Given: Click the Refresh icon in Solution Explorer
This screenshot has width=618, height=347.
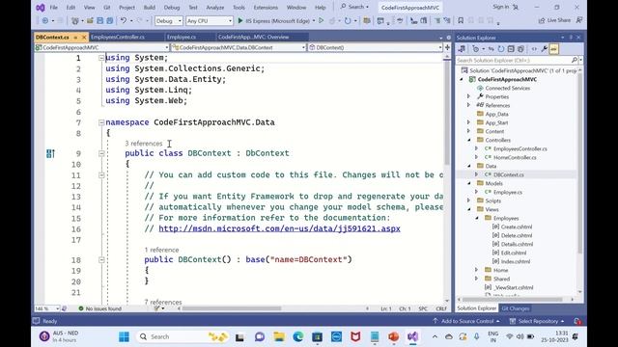Looking at the screenshot, I should (x=501, y=49).
